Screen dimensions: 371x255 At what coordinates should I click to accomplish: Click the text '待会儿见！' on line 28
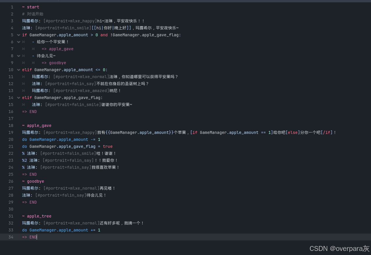coord(97,195)
